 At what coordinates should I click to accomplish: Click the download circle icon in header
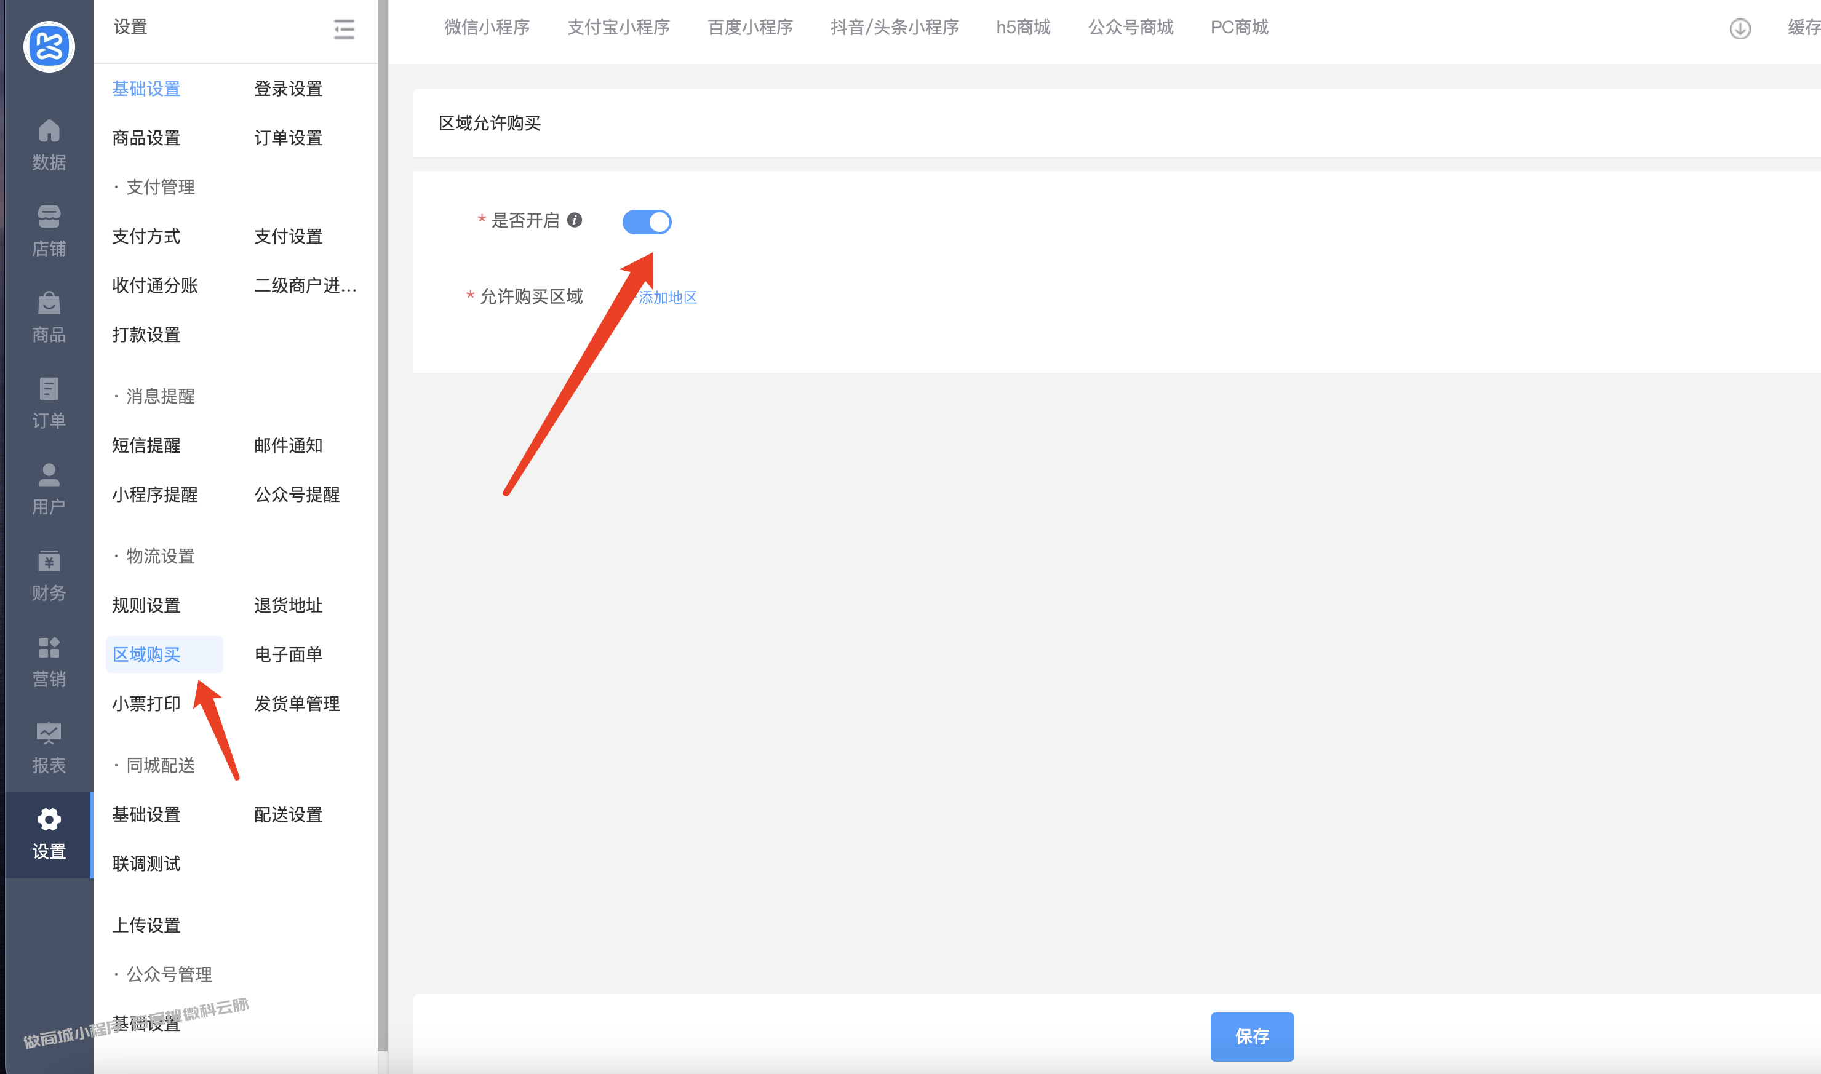pos(1740,29)
